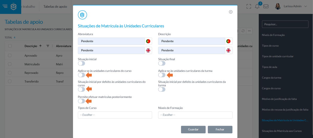The width and height of the screenshot is (313, 138).
Task: Open the hamburger menu icon
Action: point(5,6)
